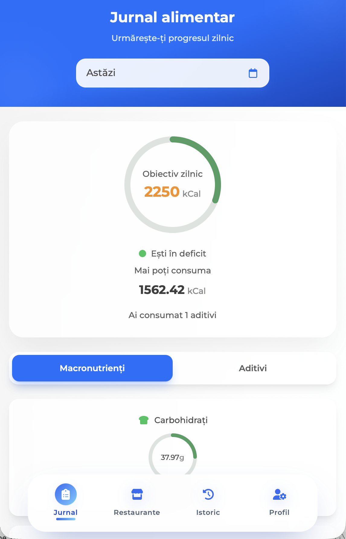
Task: Switch to the Macronutrienți tab
Action: click(x=92, y=368)
